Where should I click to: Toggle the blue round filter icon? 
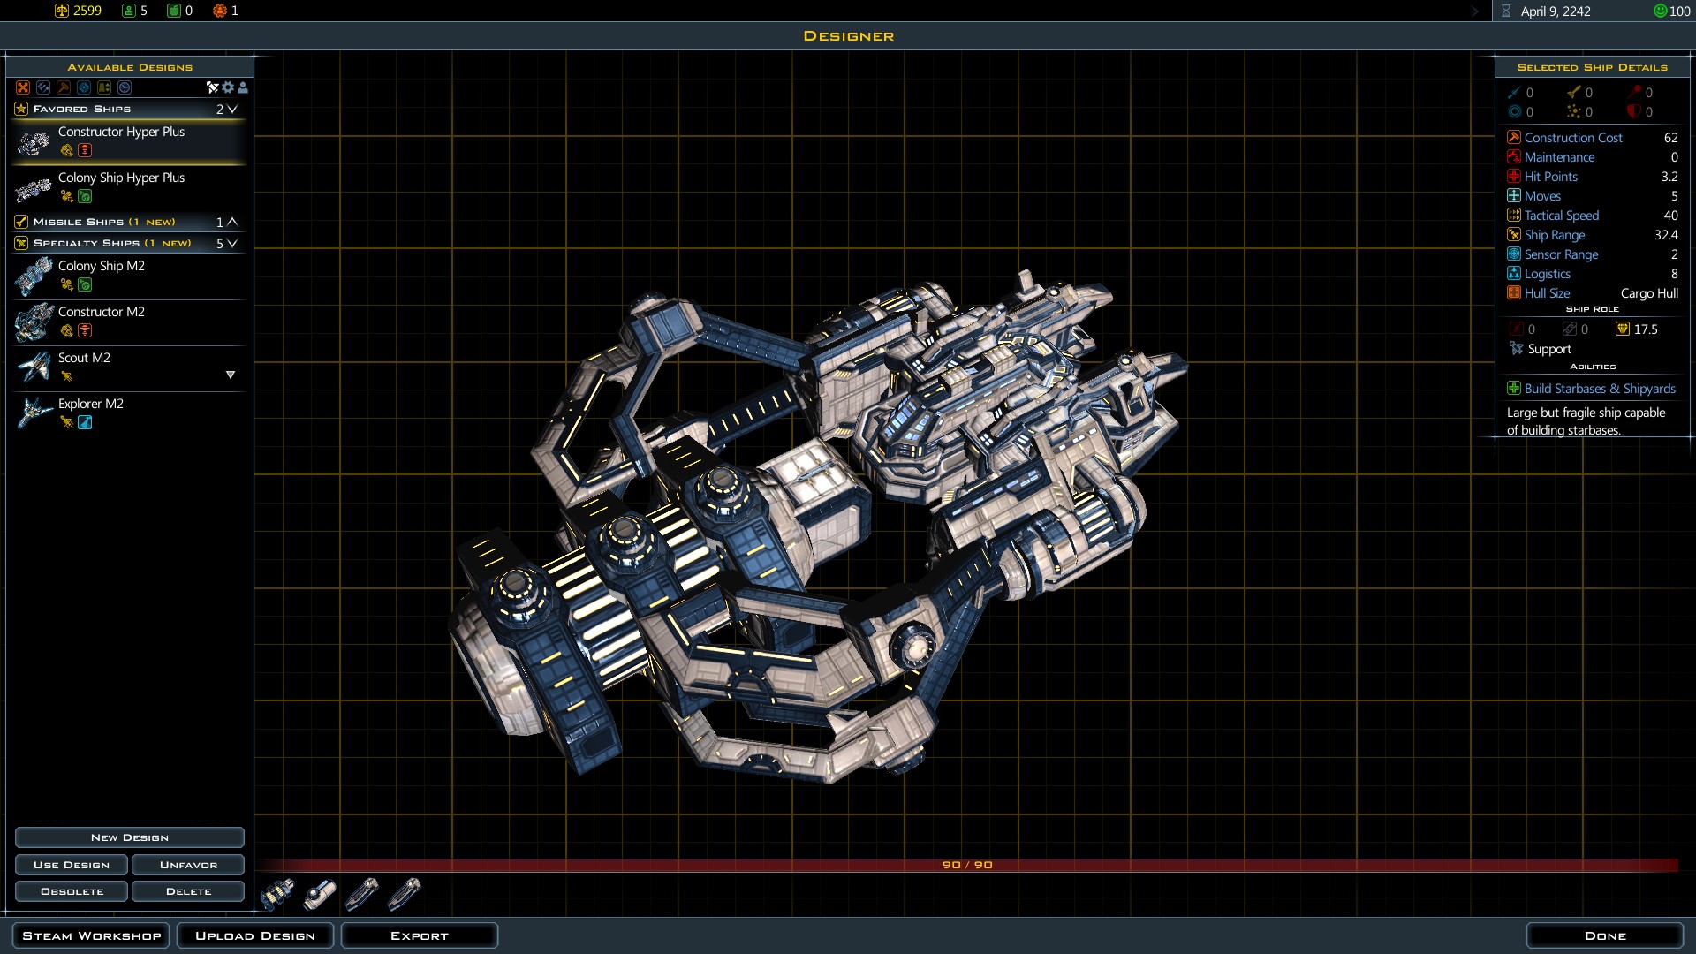pyautogui.click(x=125, y=87)
